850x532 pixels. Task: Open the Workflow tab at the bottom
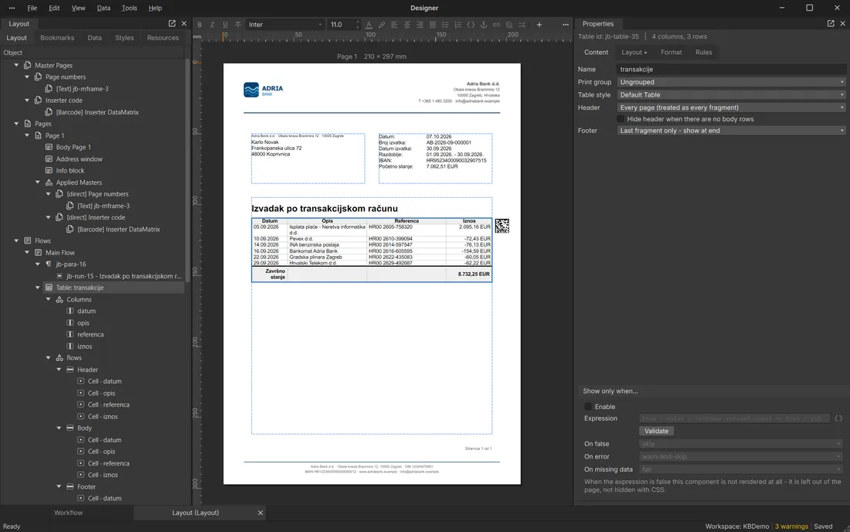[68, 513]
